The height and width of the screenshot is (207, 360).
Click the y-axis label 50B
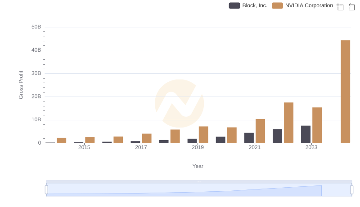(x=36, y=27)
